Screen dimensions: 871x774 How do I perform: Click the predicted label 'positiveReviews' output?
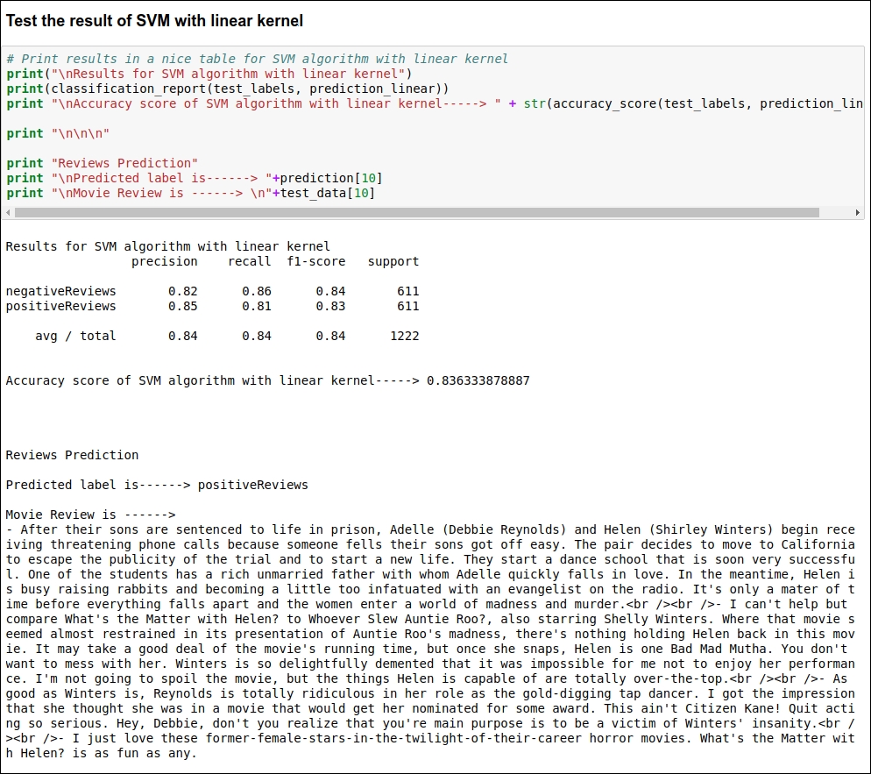coord(252,485)
